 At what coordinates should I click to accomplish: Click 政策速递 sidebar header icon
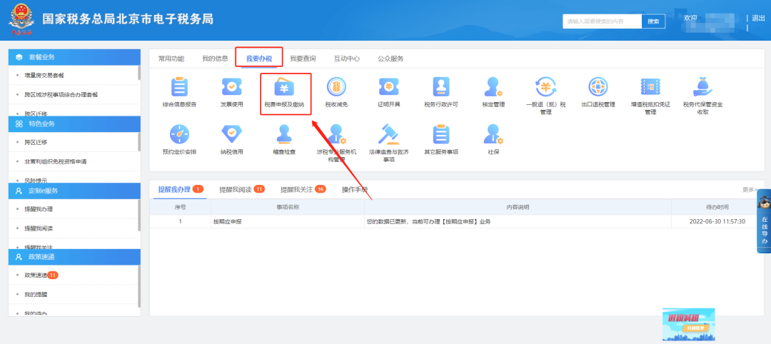pyautogui.click(x=19, y=257)
